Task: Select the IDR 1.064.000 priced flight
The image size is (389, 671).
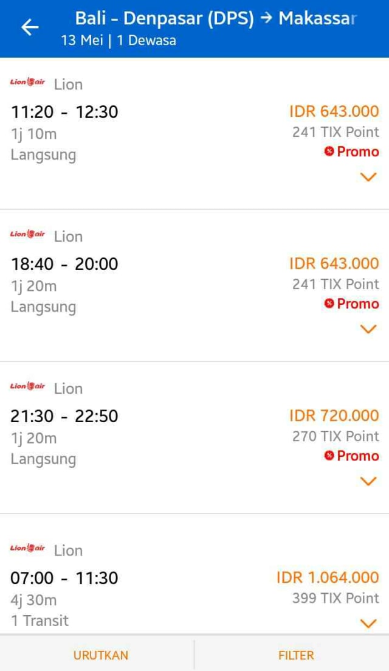Action: pos(328,577)
